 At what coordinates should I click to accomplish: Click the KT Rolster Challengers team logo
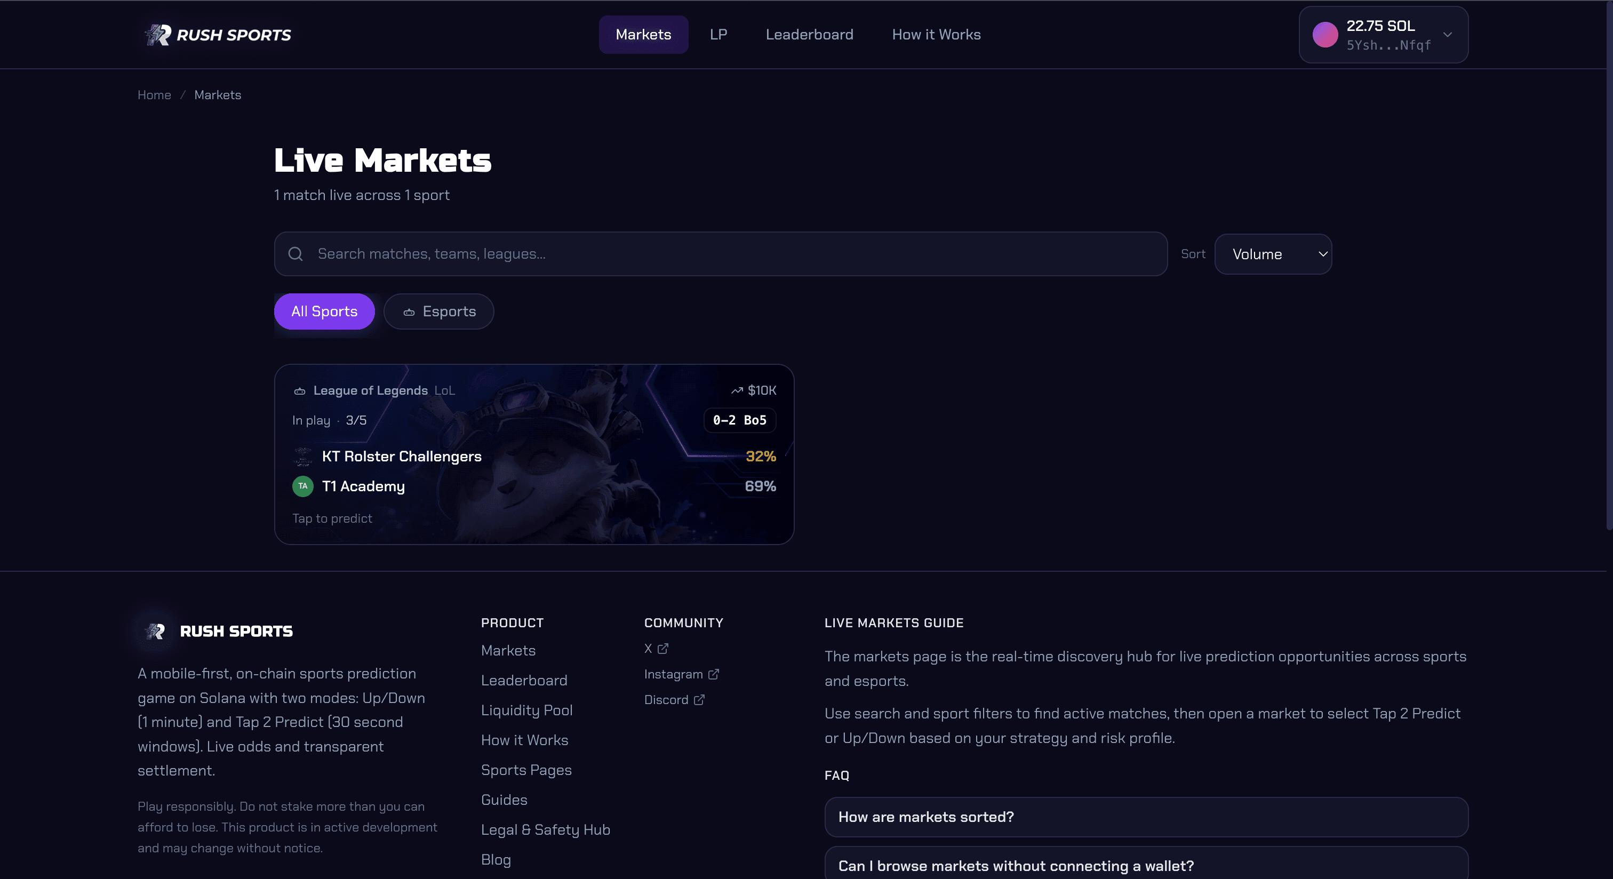pyautogui.click(x=302, y=457)
